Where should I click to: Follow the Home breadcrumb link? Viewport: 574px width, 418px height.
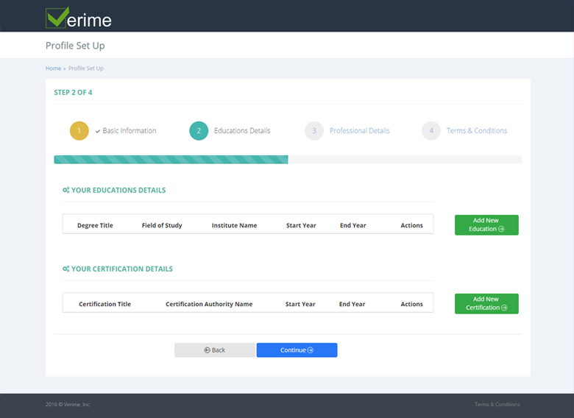point(53,68)
